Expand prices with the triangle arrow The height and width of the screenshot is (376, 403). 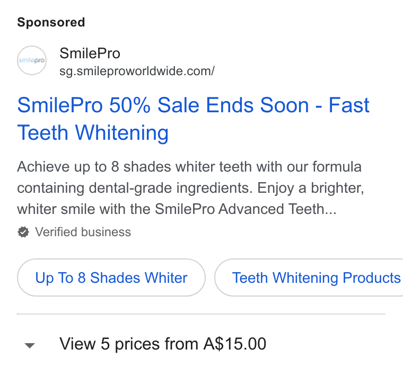click(x=30, y=345)
